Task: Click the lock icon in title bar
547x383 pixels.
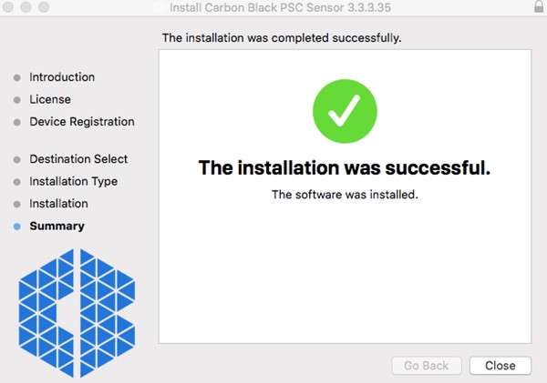Action: point(538,7)
